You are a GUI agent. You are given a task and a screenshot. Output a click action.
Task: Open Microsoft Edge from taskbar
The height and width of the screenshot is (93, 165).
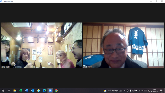44,91
